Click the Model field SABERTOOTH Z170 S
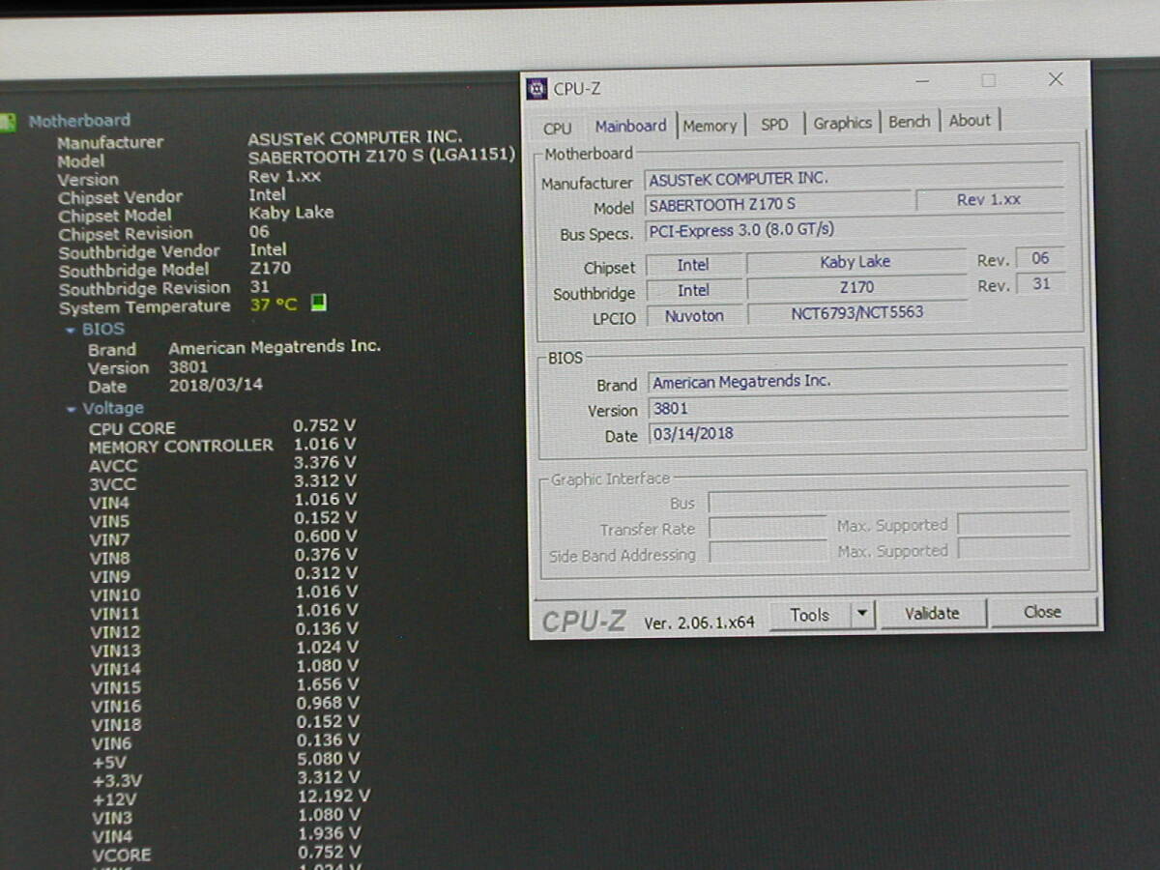The width and height of the screenshot is (1160, 870). tap(779, 204)
